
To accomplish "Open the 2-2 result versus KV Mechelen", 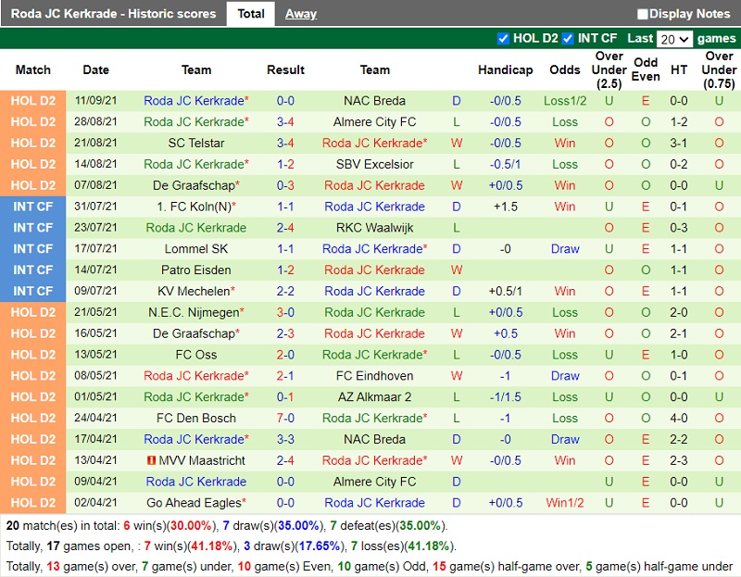I will pos(285,292).
